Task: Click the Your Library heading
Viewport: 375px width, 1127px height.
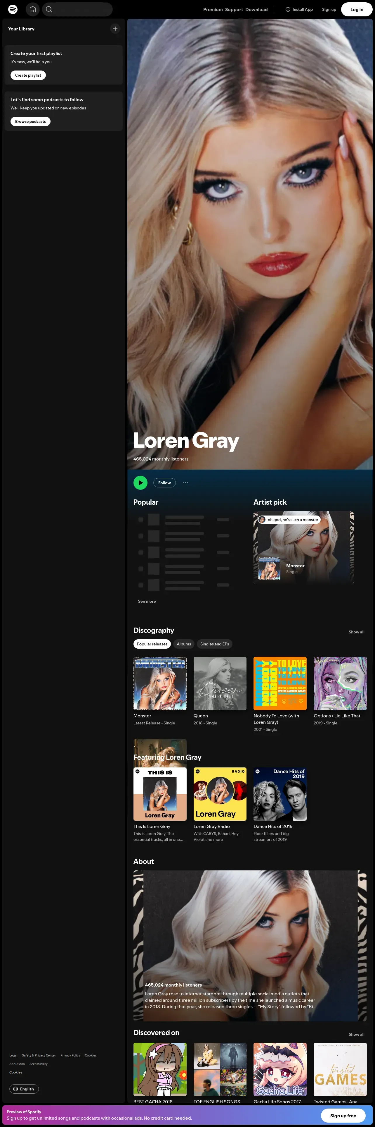Action: (21, 29)
